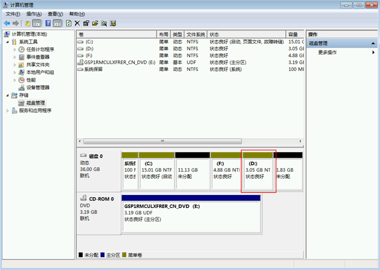Screen dimensions: 380x270
Task: Open the 操作(A) menu
Action: pos(34,14)
